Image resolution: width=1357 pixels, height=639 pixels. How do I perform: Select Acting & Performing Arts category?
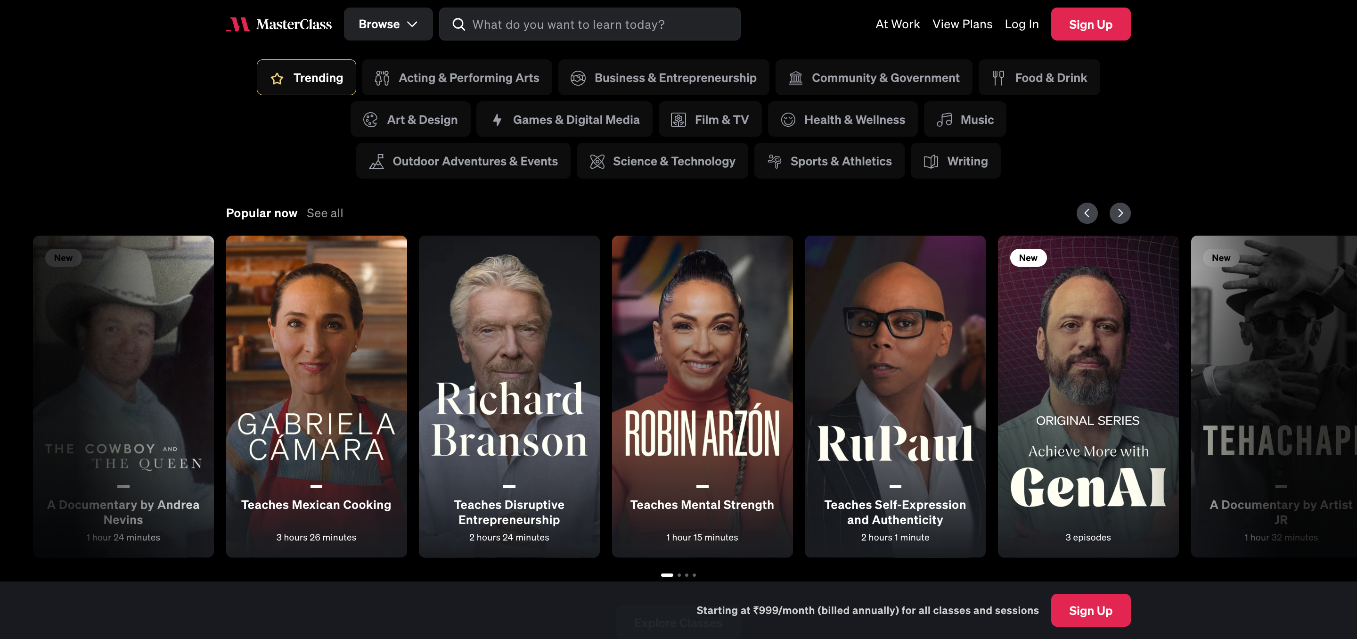tap(457, 77)
